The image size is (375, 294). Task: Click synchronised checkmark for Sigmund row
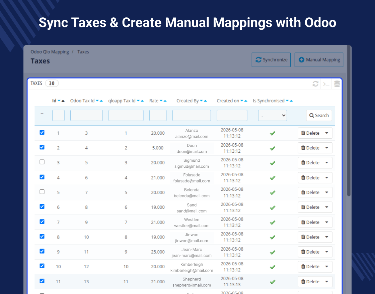click(x=273, y=163)
